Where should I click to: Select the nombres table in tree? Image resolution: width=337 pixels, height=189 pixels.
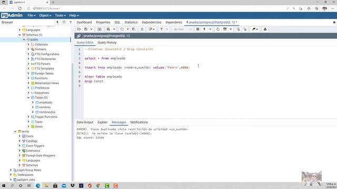[45, 107]
